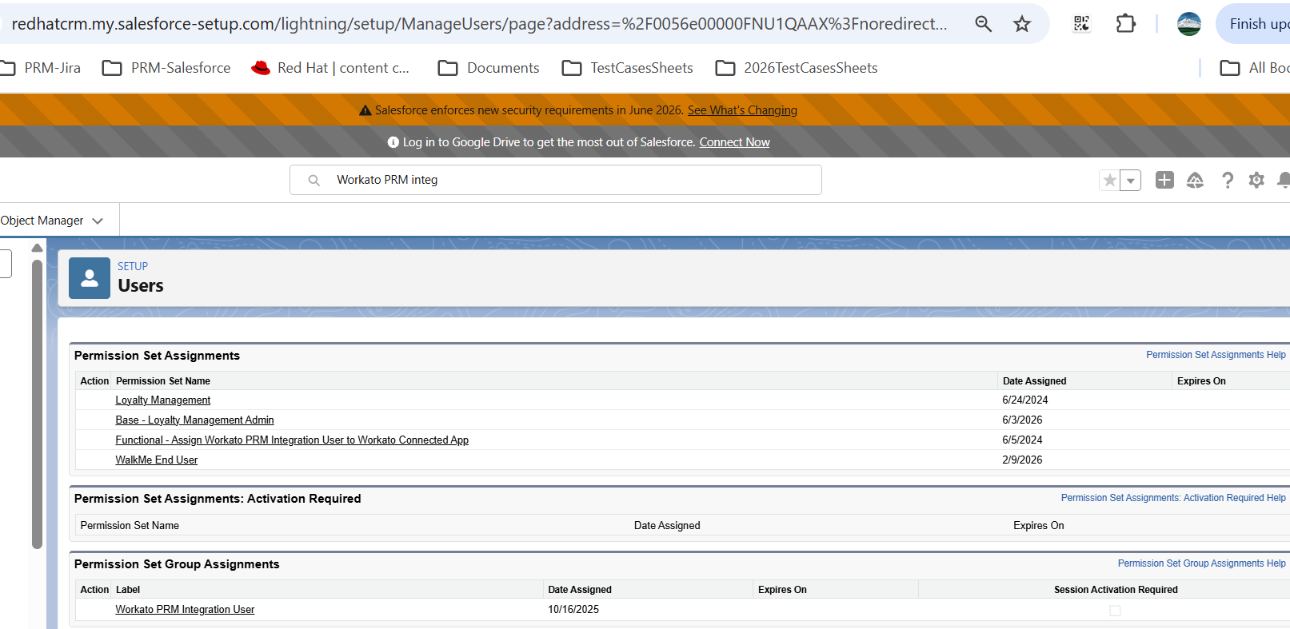This screenshot has height=629, width=1290.
Task: Open the 2026TestCasesSheets bookmark folder
Action: [797, 68]
